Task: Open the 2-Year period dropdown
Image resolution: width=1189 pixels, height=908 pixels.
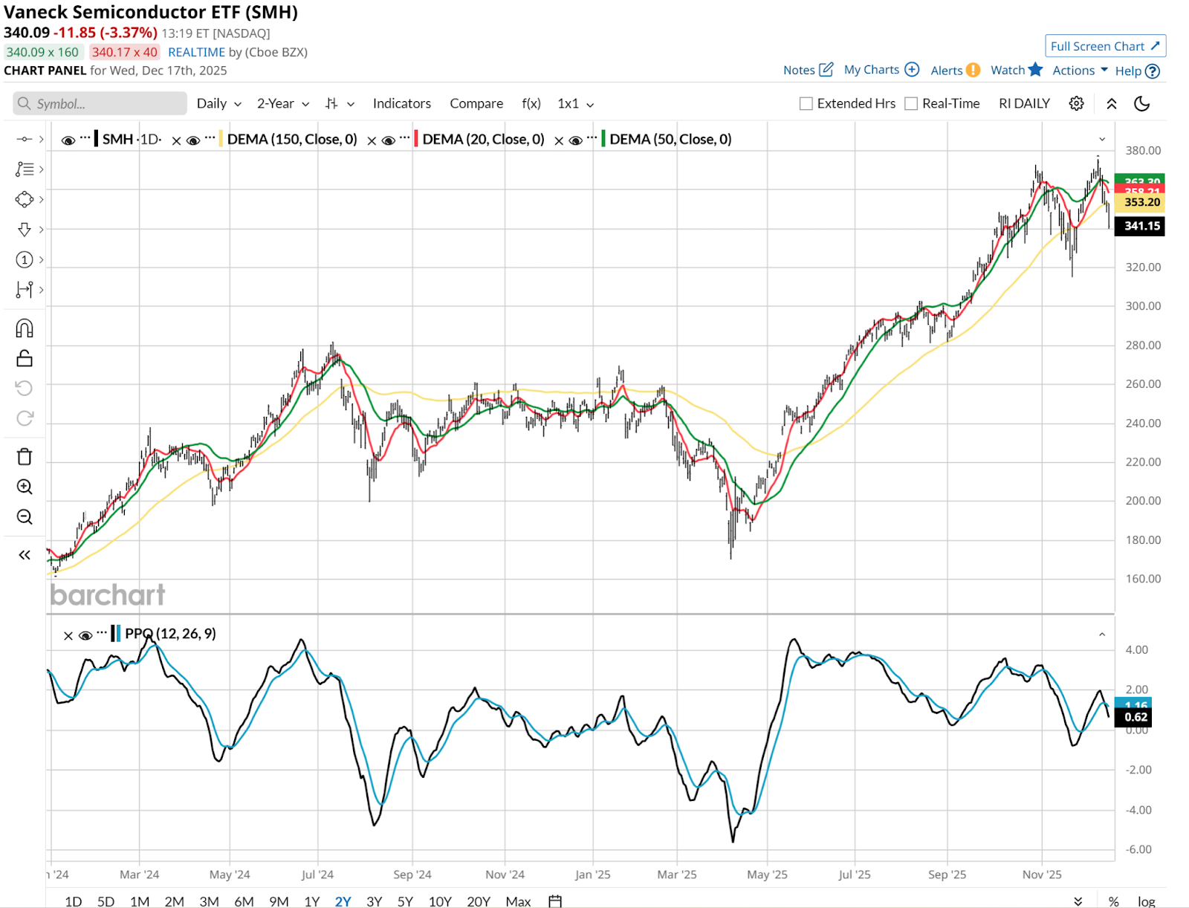Action: point(282,104)
